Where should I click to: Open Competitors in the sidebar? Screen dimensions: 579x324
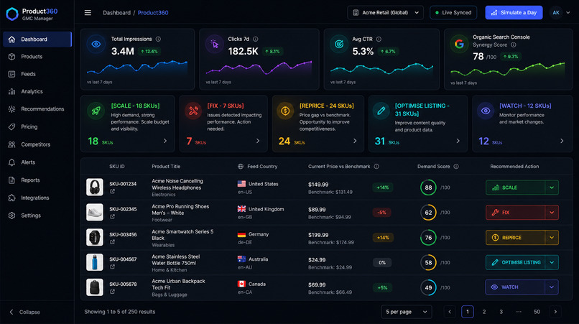tap(37, 144)
